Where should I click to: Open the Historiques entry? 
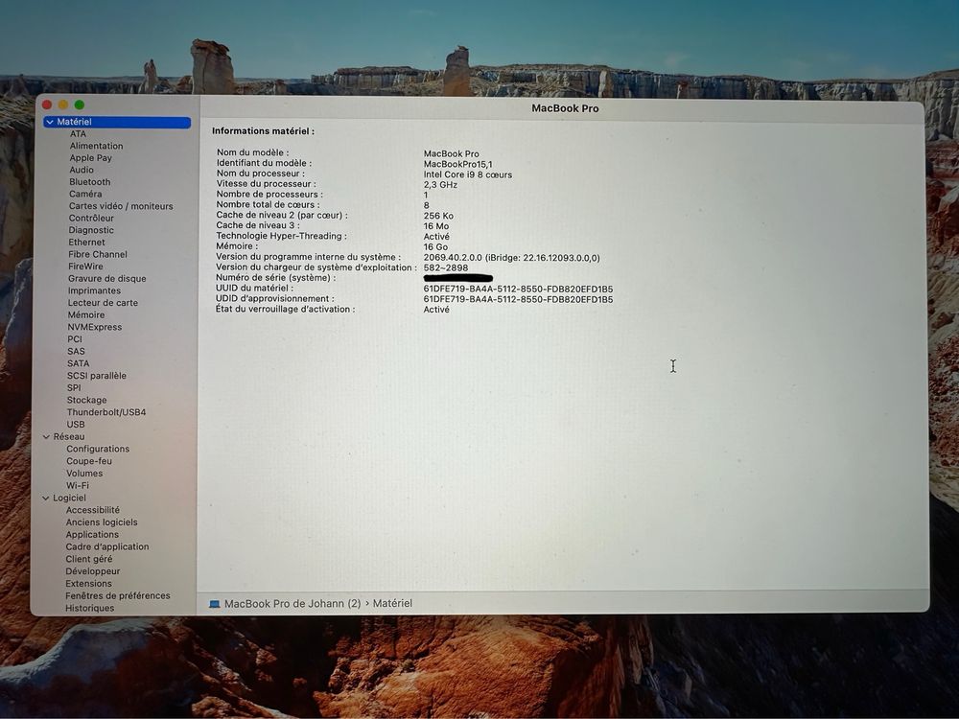[90, 609]
